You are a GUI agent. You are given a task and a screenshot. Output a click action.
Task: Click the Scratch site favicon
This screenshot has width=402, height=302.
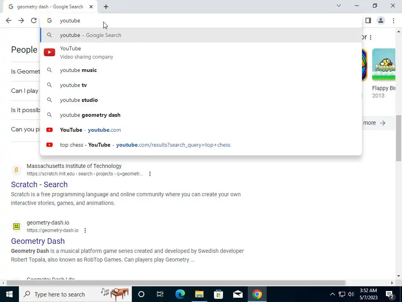pos(16,170)
